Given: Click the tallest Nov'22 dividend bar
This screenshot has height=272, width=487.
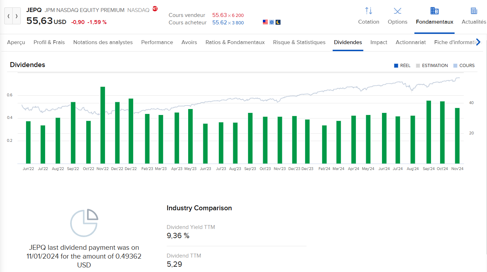Looking at the screenshot, I should tap(103, 125).
